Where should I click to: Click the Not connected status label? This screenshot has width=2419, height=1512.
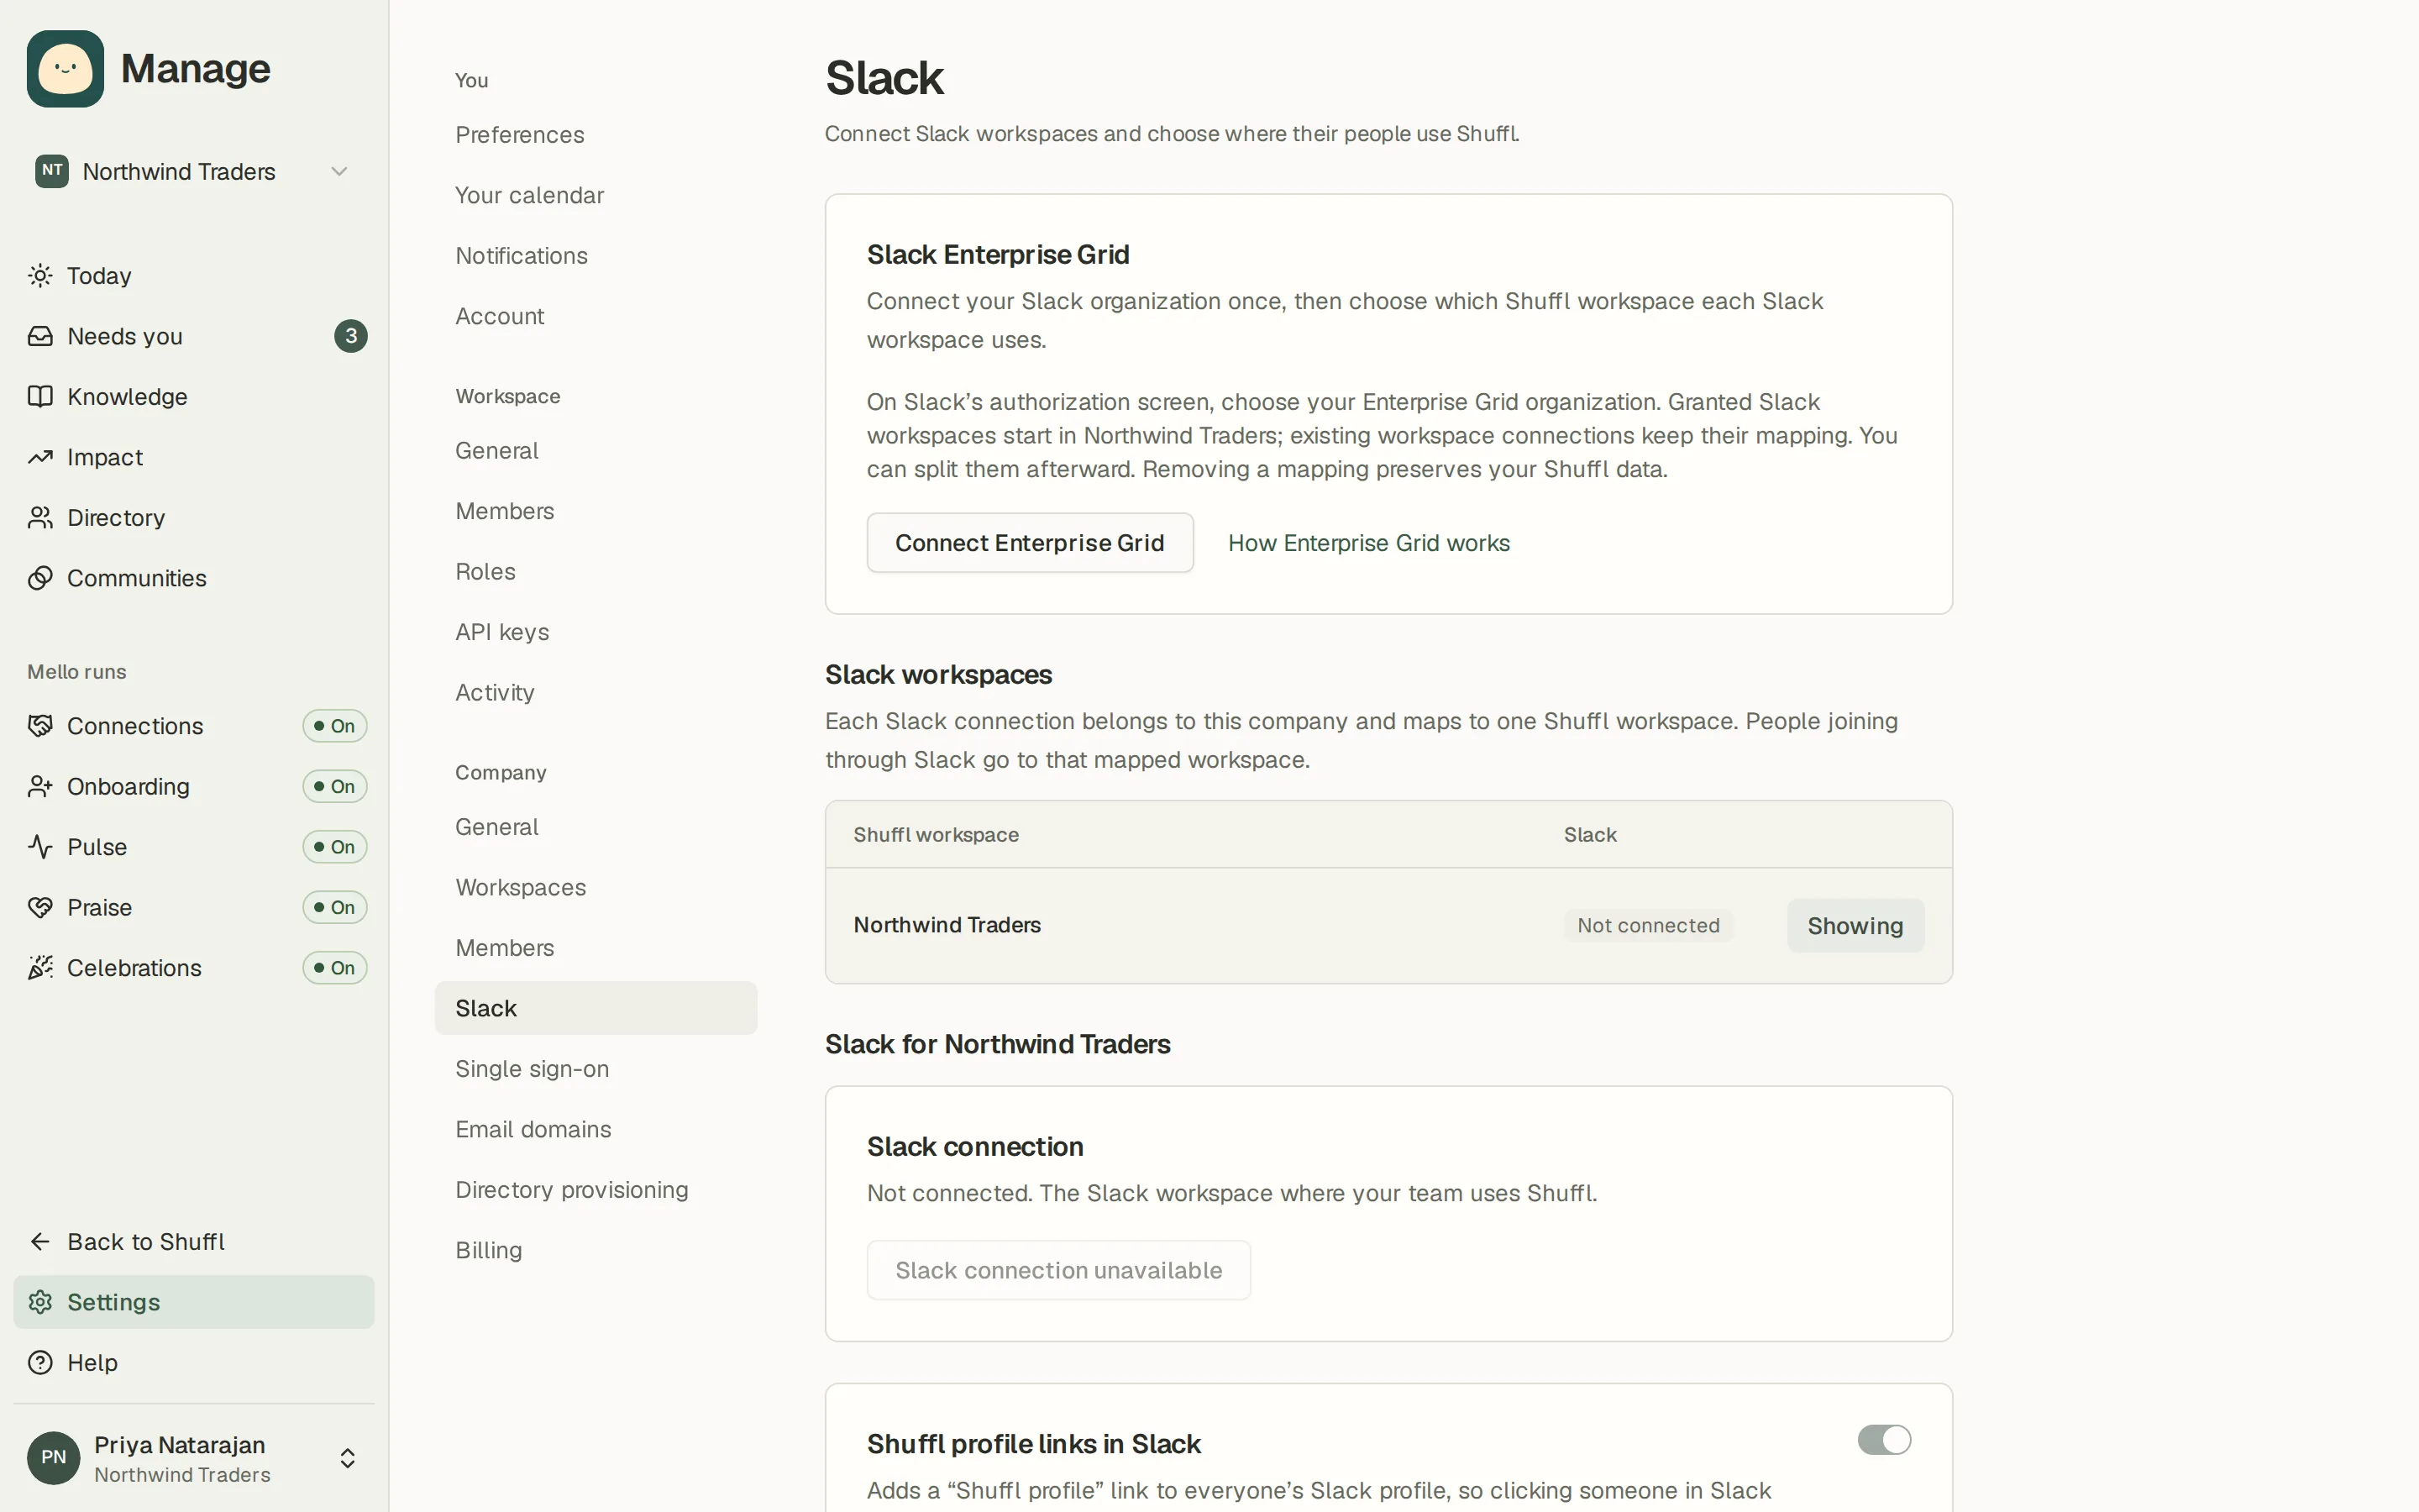(x=1648, y=926)
